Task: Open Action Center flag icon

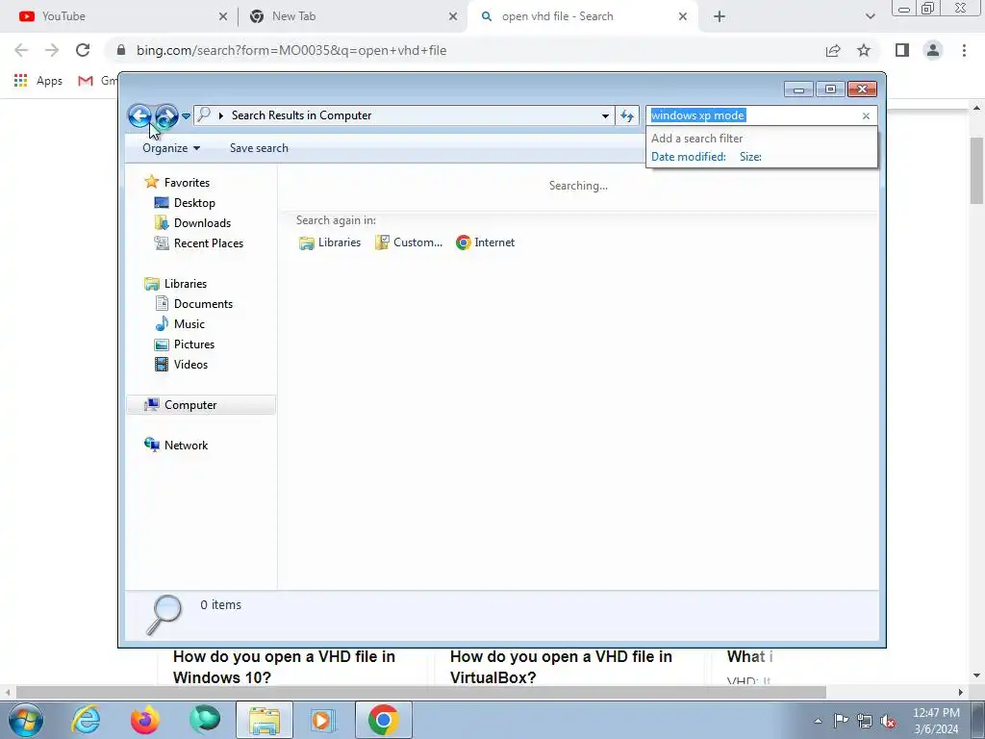Action: click(841, 721)
